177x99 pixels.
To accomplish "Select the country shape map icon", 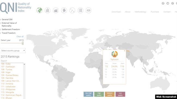I will (x=64, y=10).
